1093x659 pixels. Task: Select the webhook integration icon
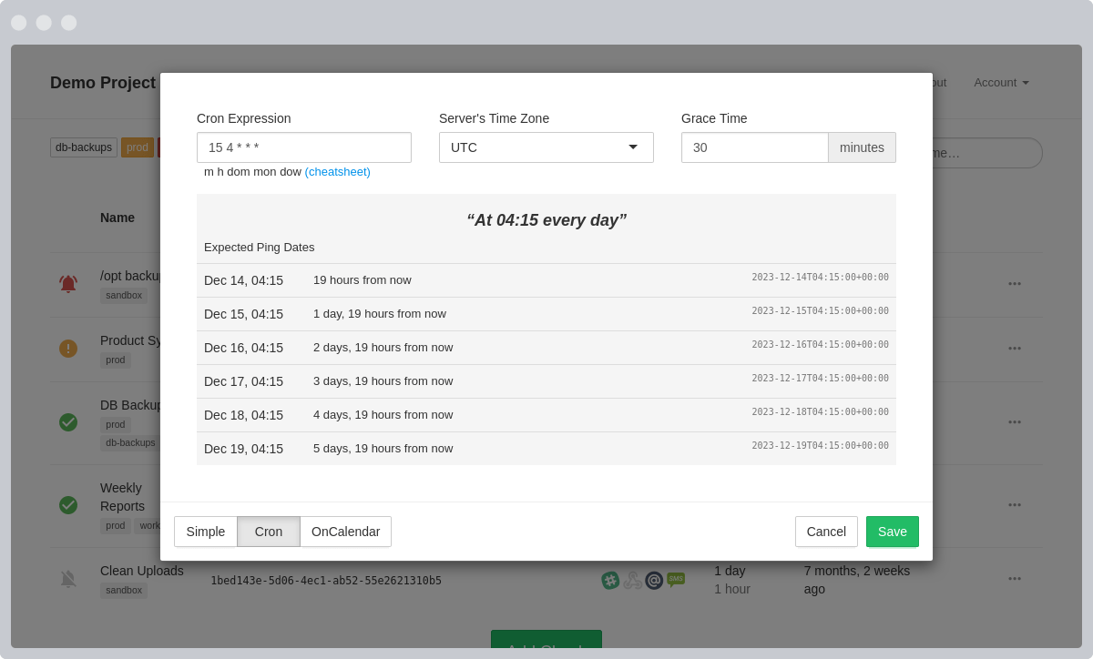[x=633, y=580]
